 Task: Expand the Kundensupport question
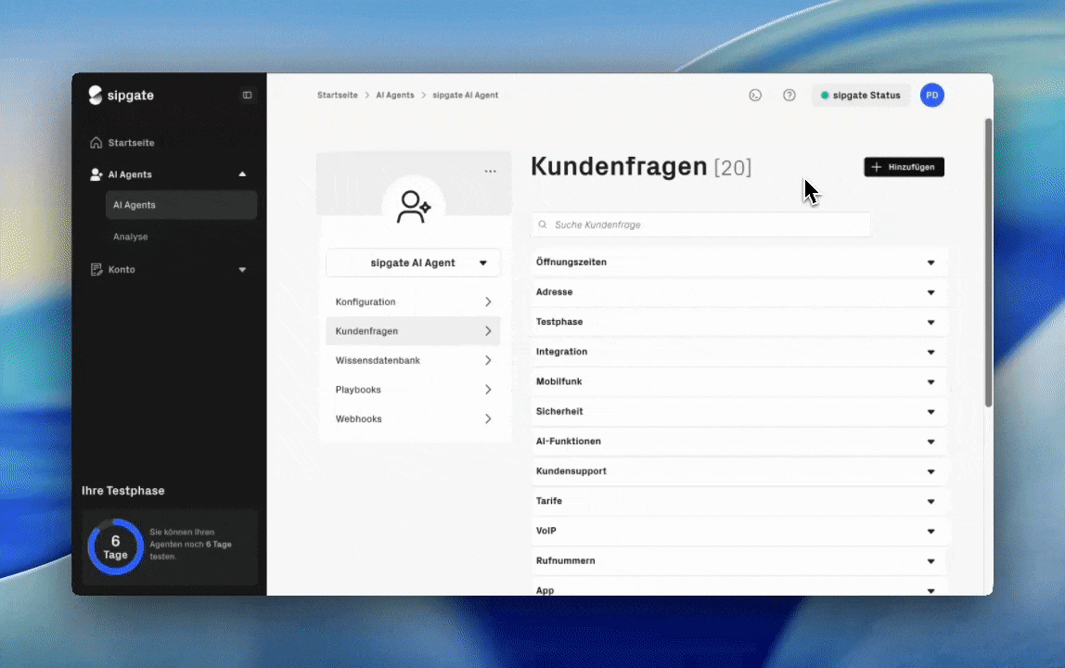click(x=739, y=471)
